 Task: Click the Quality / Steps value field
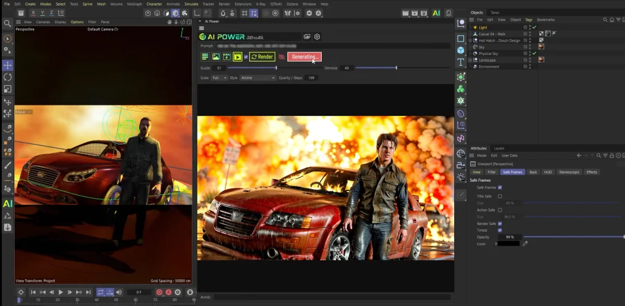[x=311, y=78]
